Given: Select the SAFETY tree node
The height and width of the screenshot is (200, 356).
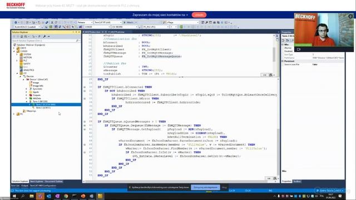Looking at the screenshot, I should coord(27,64).
